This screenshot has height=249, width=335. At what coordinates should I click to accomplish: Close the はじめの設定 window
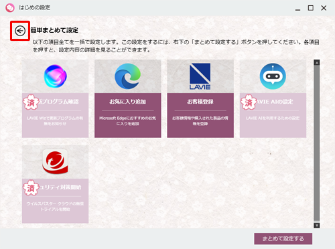(x=324, y=8)
